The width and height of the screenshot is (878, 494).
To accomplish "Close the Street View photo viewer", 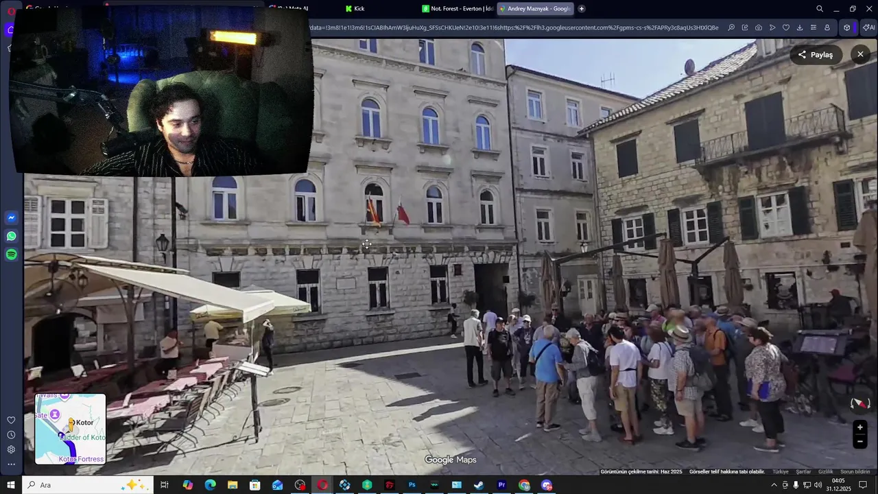I will [x=860, y=54].
